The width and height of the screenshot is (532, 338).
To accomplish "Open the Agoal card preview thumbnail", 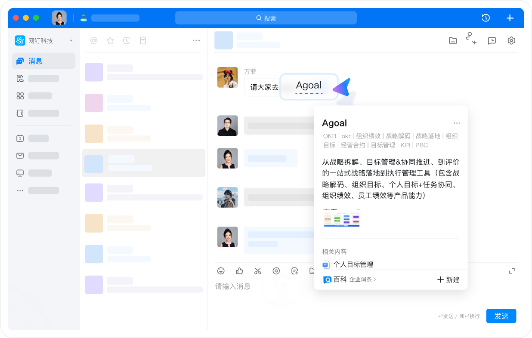I will point(342,218).
